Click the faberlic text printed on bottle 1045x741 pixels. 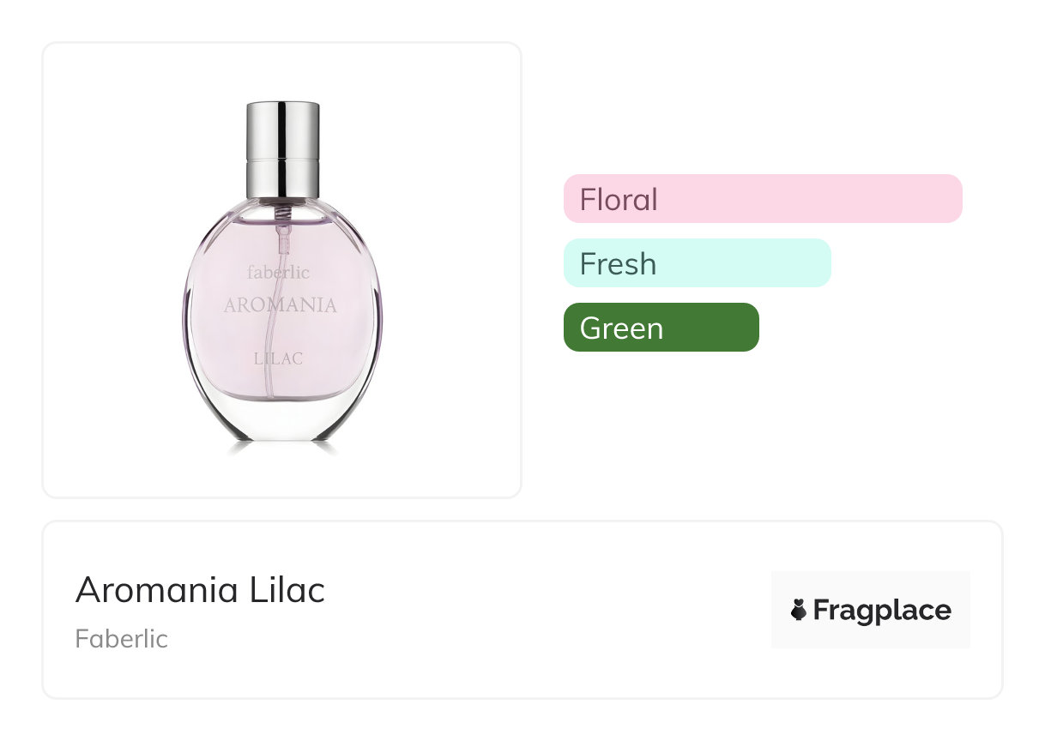(x=279, y=273)
